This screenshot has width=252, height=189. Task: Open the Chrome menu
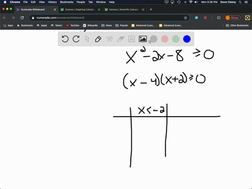tap(15, 2)
